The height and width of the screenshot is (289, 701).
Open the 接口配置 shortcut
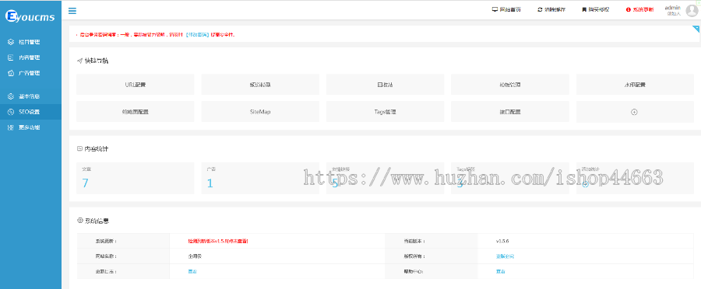tap(509, 112)
